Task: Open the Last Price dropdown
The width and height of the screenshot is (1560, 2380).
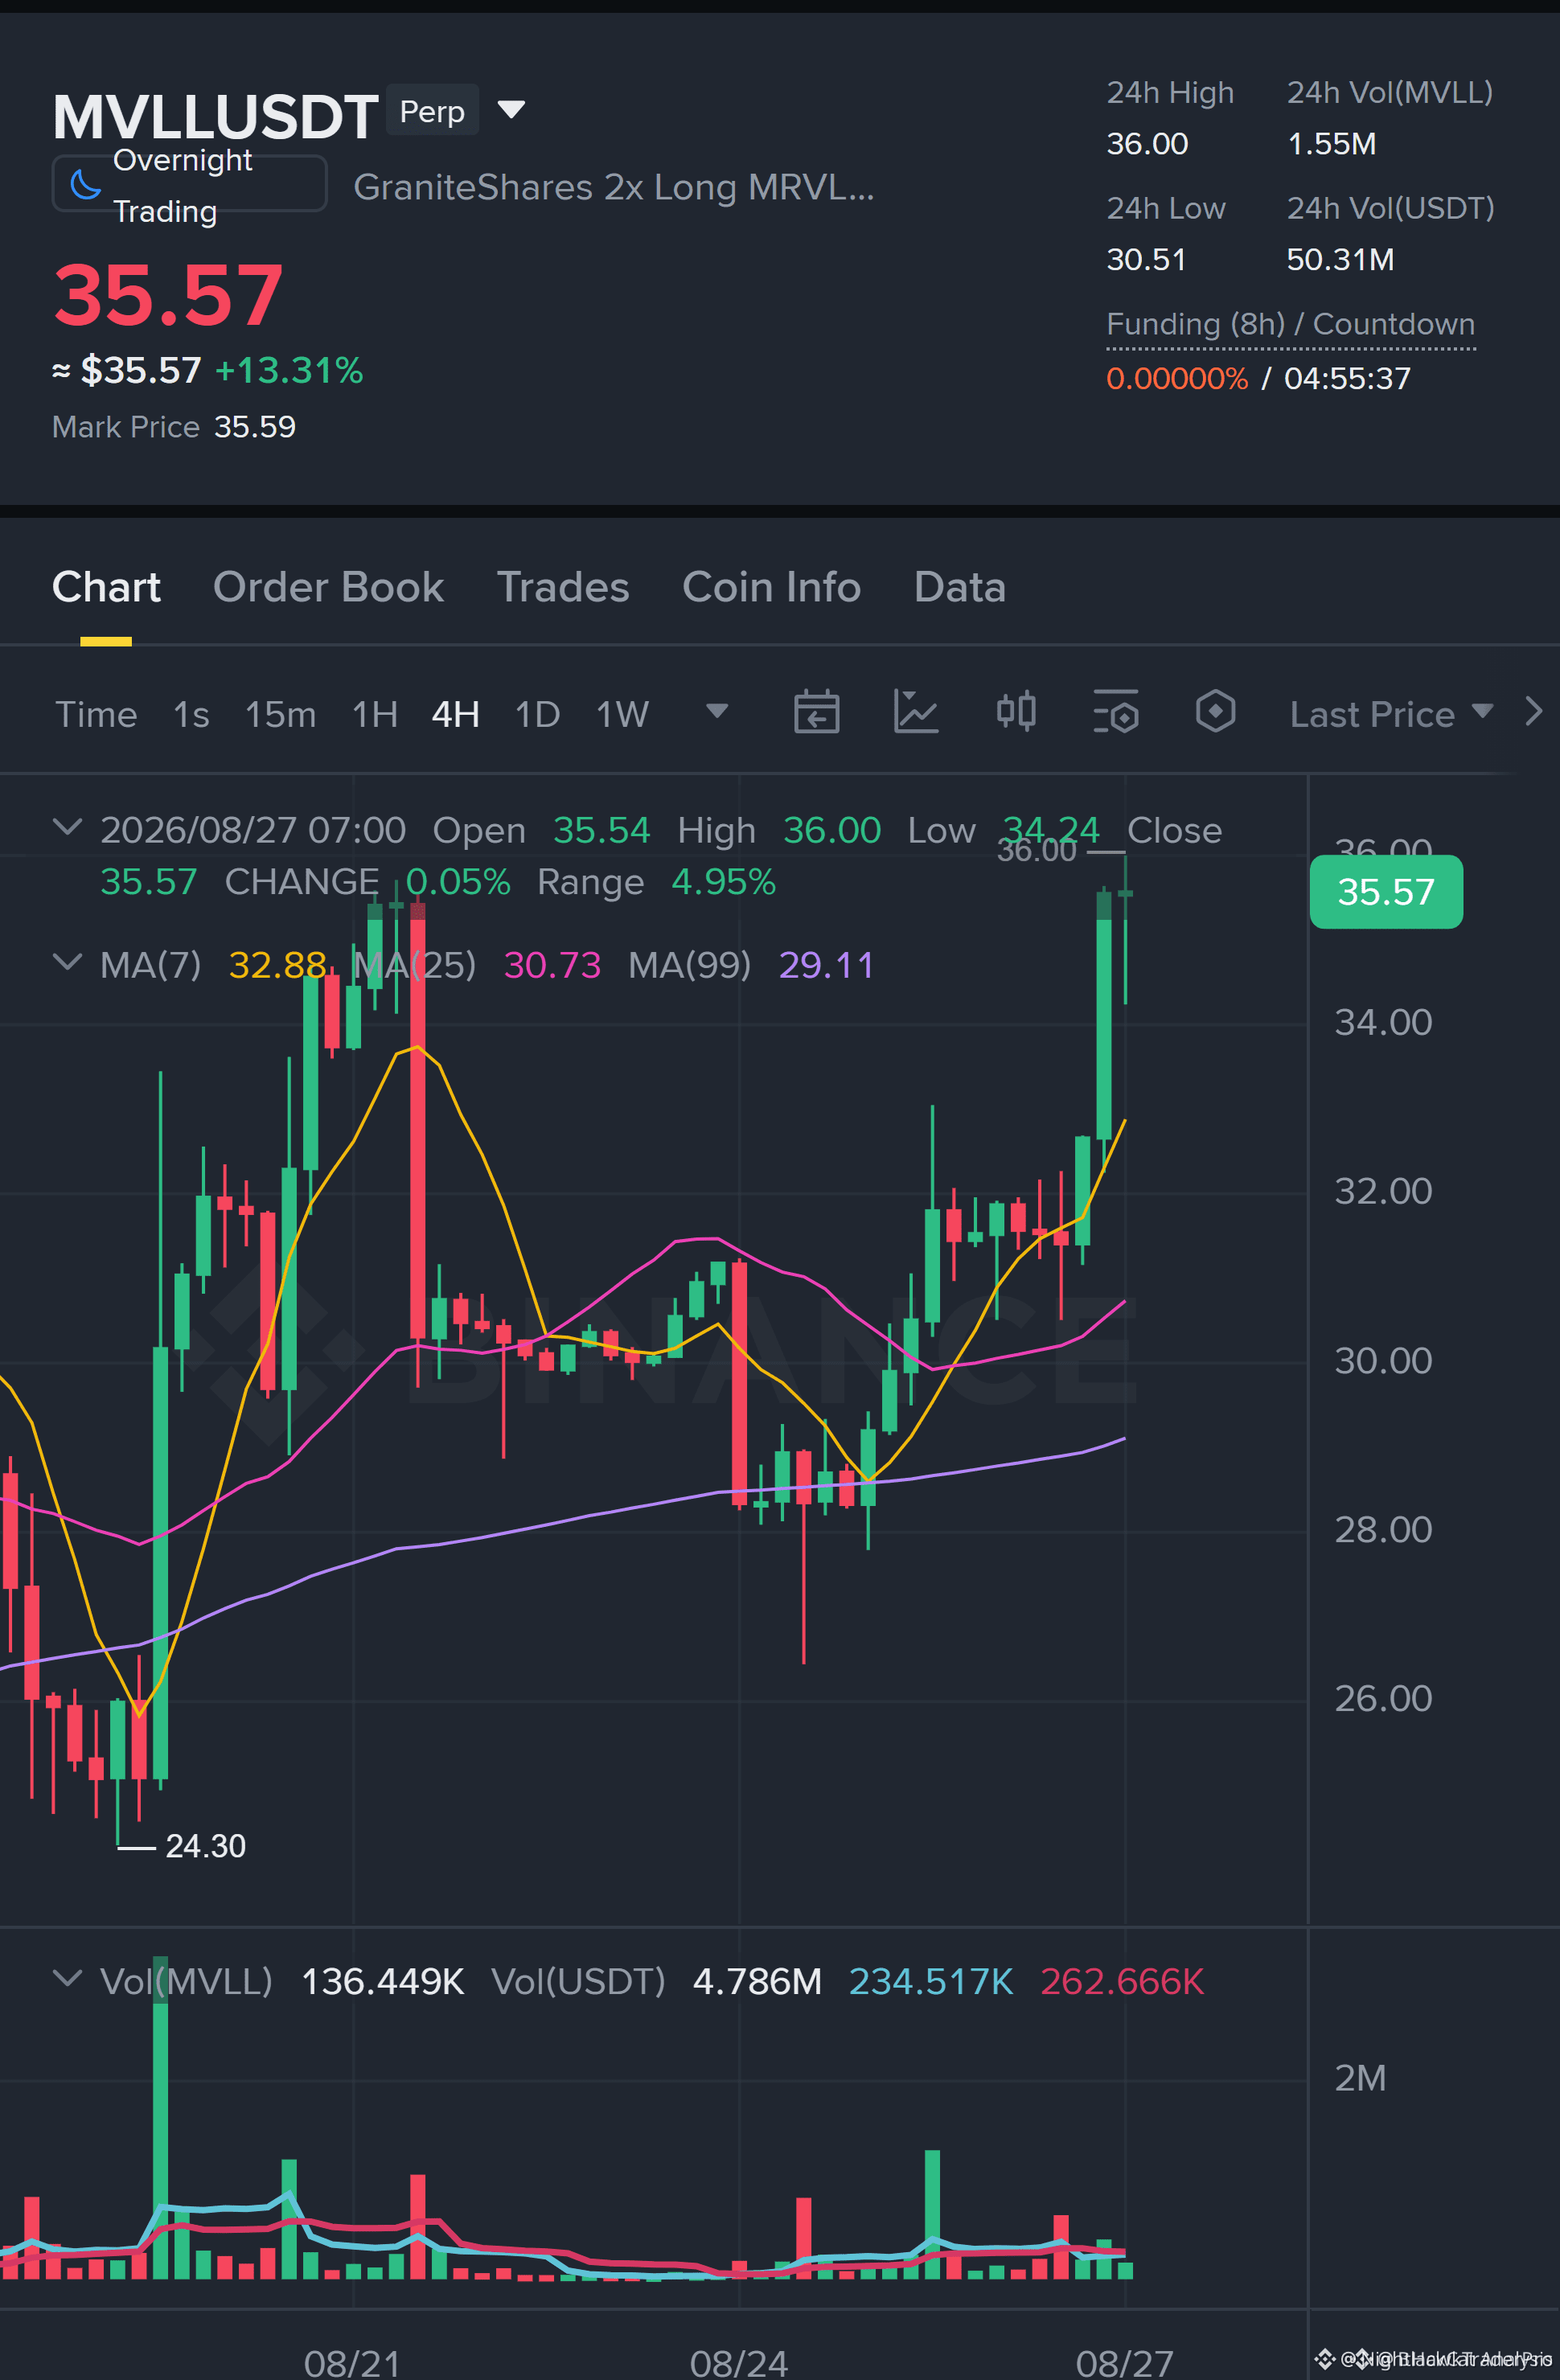Action: [x=1392, y=714]
